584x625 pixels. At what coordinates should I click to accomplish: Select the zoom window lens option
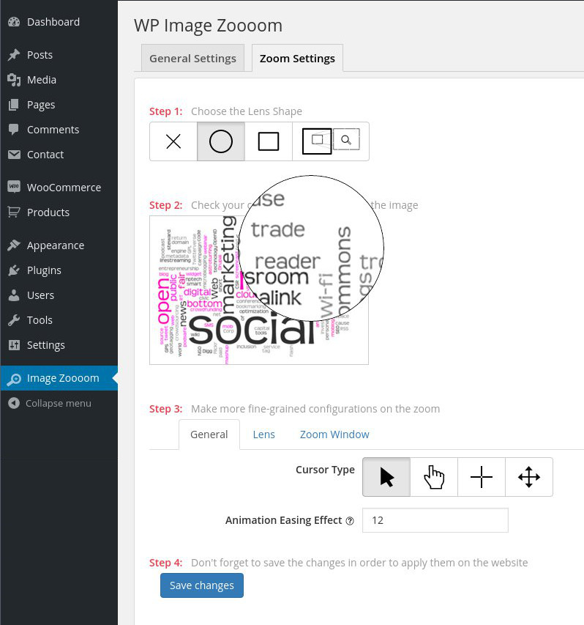[331, 141]
